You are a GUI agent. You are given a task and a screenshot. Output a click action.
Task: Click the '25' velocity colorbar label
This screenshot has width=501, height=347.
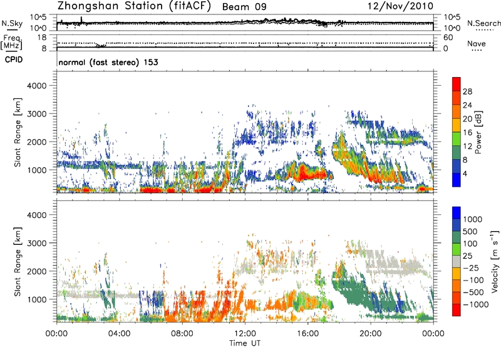[x=467, y=256]
